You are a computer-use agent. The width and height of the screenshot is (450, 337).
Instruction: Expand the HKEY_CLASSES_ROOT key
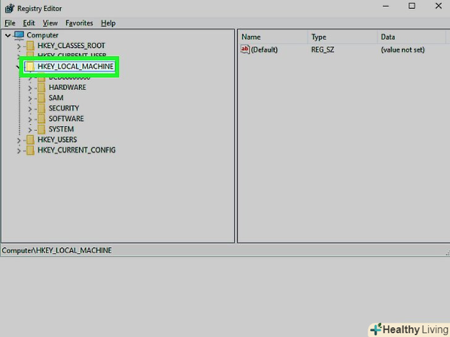19,46
